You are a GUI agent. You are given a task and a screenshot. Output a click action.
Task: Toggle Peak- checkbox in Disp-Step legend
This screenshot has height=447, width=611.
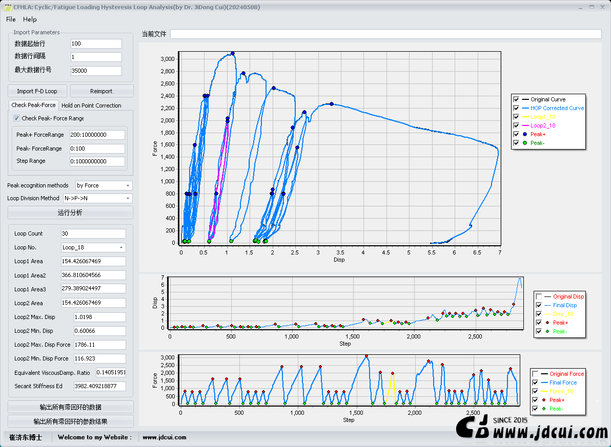click(539, 331)
